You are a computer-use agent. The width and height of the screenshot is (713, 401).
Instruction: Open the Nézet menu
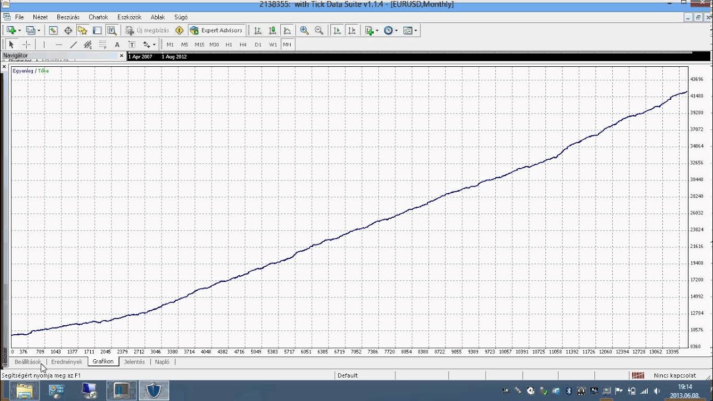tap(40, 17)
